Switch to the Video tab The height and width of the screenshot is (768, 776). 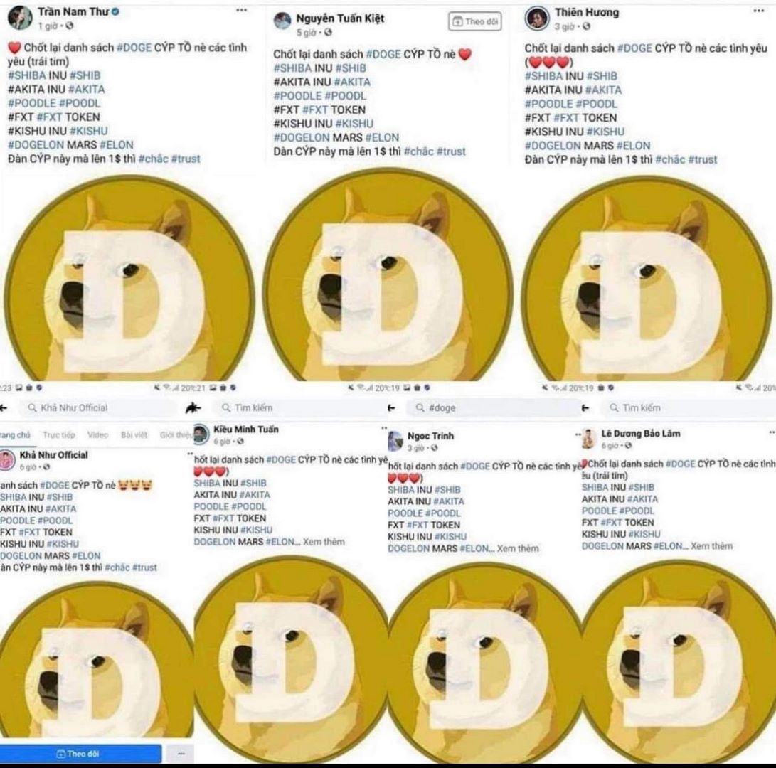coord(97,435)
